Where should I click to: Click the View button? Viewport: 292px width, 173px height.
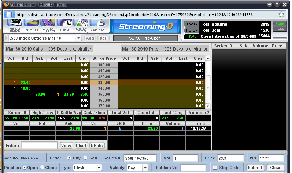[x=66, y=146]
